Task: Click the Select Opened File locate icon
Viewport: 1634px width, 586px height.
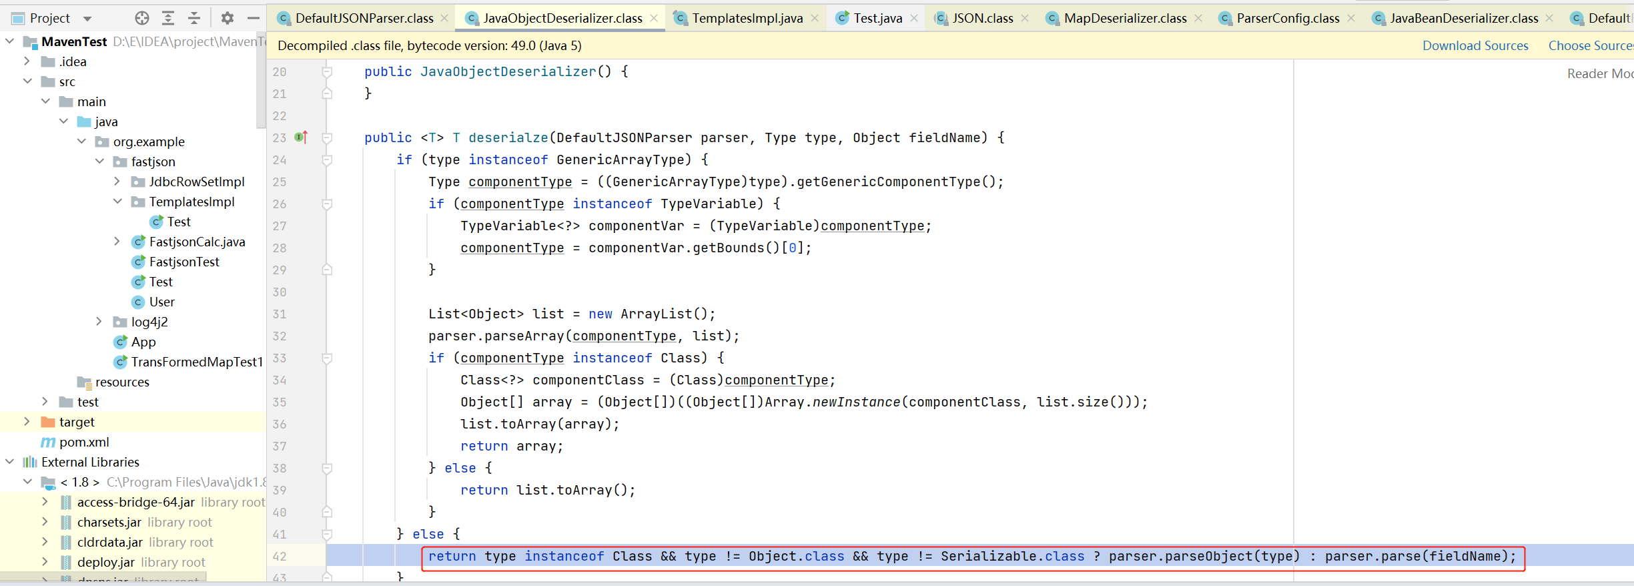Action: (142, 18)
